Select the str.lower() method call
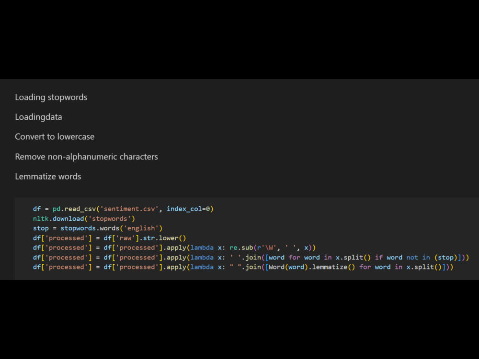 pyautogui.click(x=168, y=237)
